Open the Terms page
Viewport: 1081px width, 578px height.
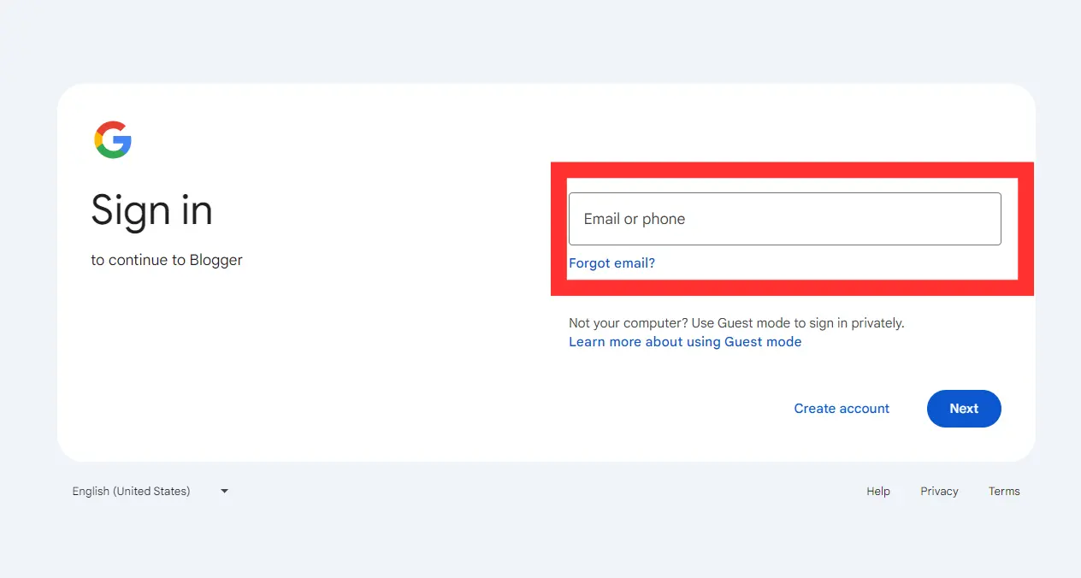click(1003, 491)
